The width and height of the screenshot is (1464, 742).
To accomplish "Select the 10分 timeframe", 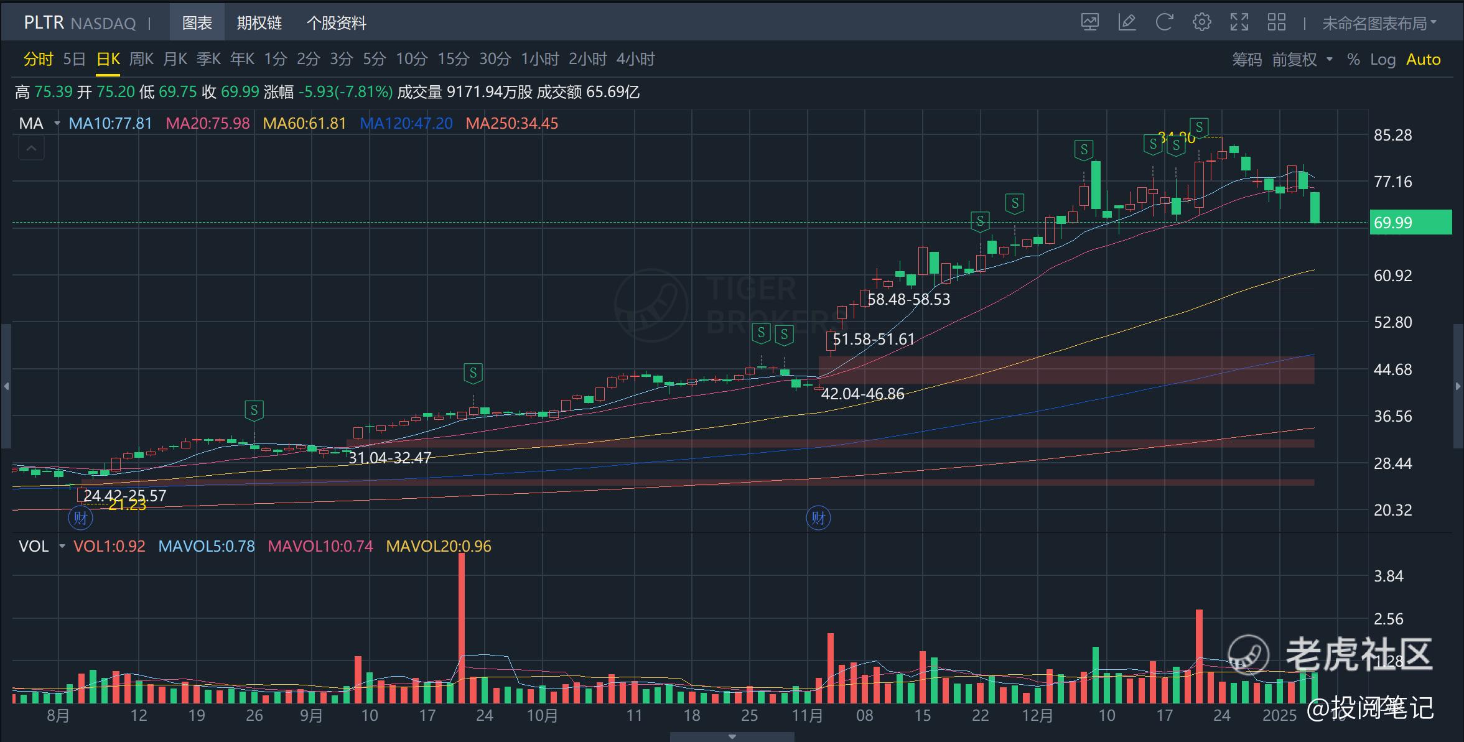I will (x=412, y=59).
